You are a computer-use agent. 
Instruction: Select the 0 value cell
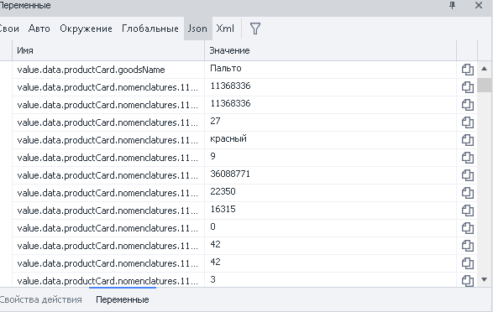pos(330,228)
